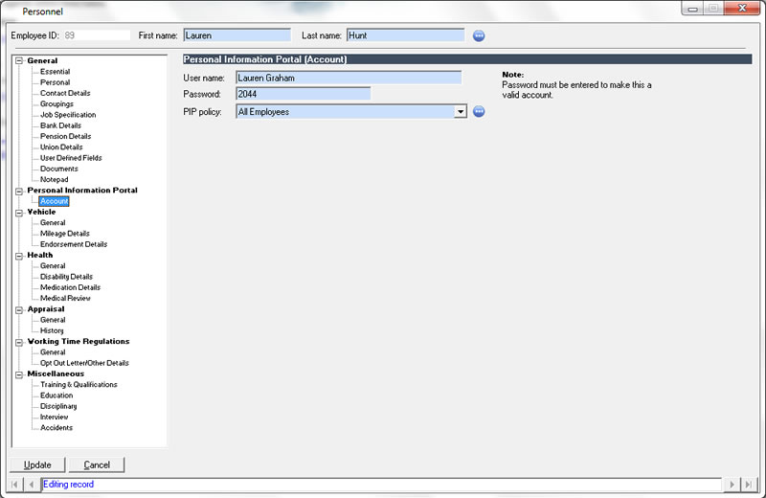Open the PIP policy dropdown list

point(461,112)
